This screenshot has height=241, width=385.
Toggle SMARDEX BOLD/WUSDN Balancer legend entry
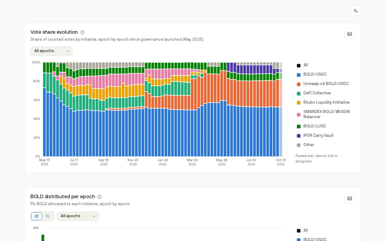pos(323,114)
